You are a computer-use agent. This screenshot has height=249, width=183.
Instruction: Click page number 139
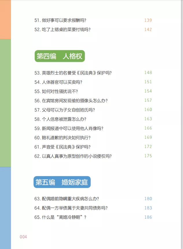tap(148, 20)
